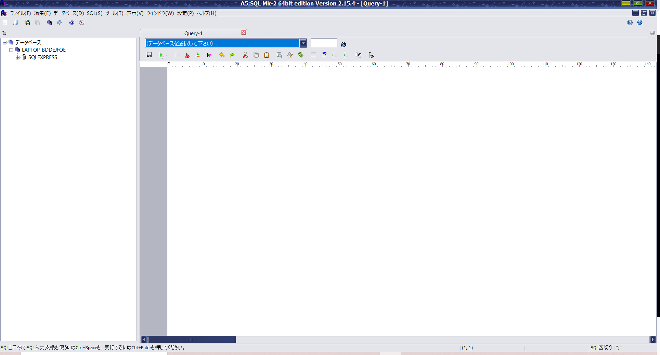Open the ファイル(F) menu
The height and width of the screenshot is (355, 660).
coord(20,13)
